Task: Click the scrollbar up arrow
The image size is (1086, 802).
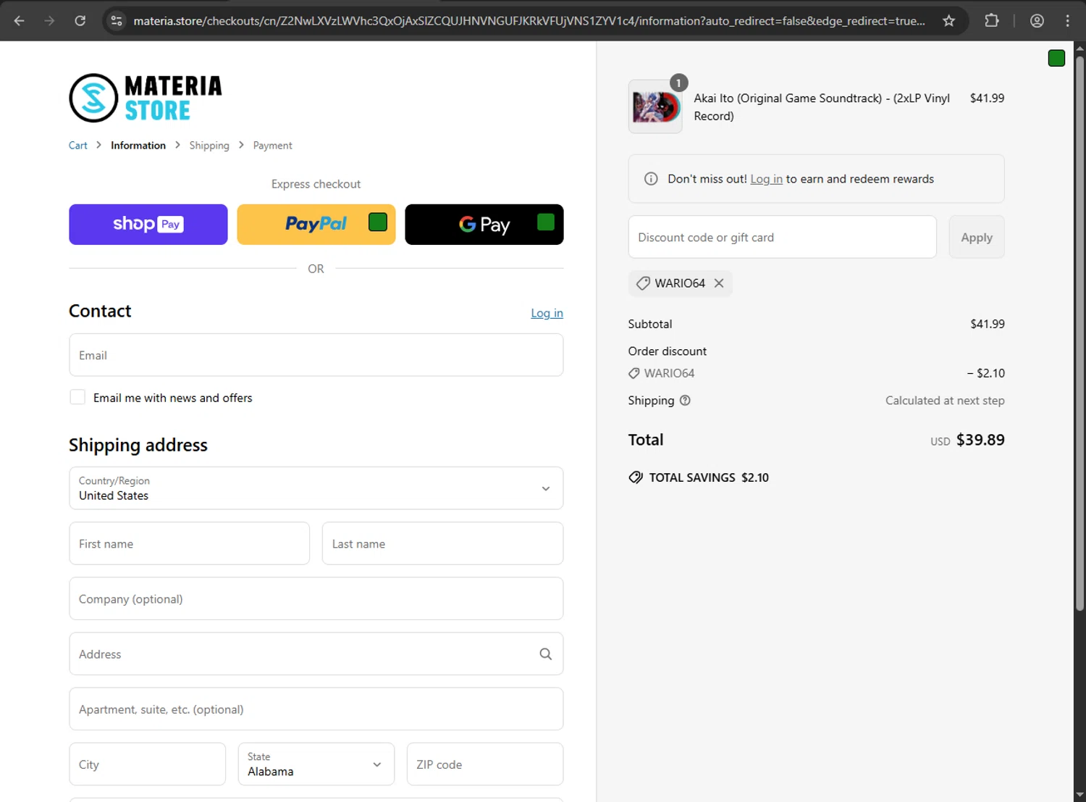Action: (1079, 48)
